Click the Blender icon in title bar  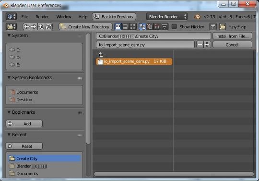pyautogui.click(x=6, y=5)
